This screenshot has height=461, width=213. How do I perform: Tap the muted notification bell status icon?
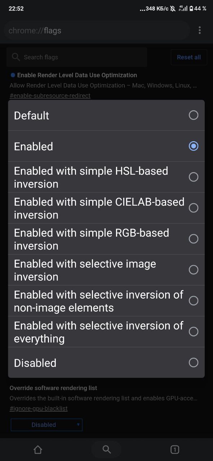click(x=173, y=8)
